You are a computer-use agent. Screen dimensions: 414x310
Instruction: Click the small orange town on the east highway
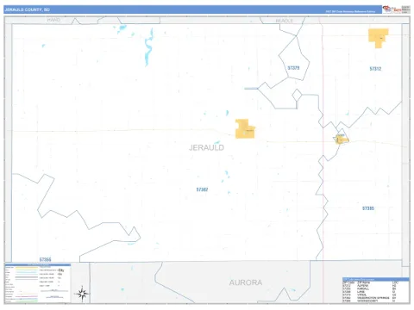coord(342,139)
